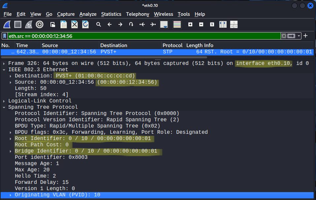Toggle packet list colorization

(x=177, y=24)
